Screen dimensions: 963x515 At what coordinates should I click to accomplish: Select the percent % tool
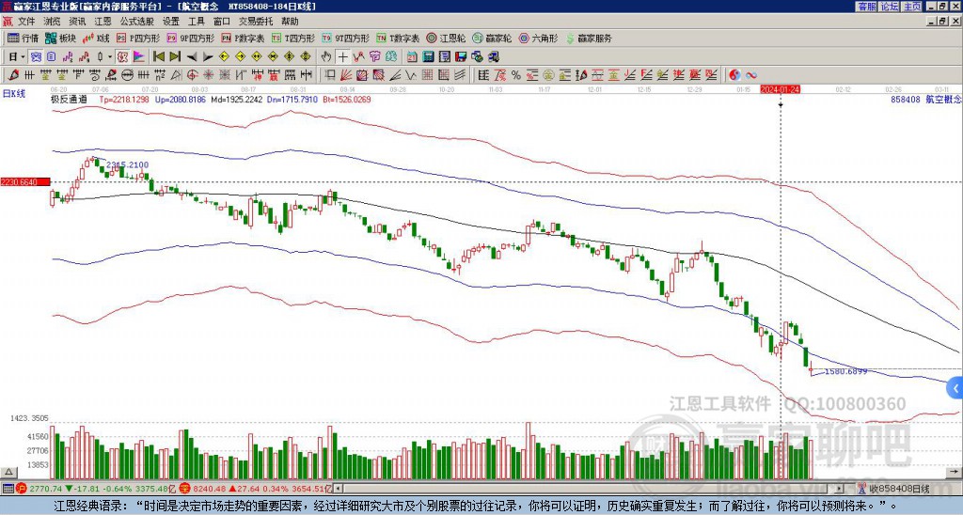click(x=516, y=75)
